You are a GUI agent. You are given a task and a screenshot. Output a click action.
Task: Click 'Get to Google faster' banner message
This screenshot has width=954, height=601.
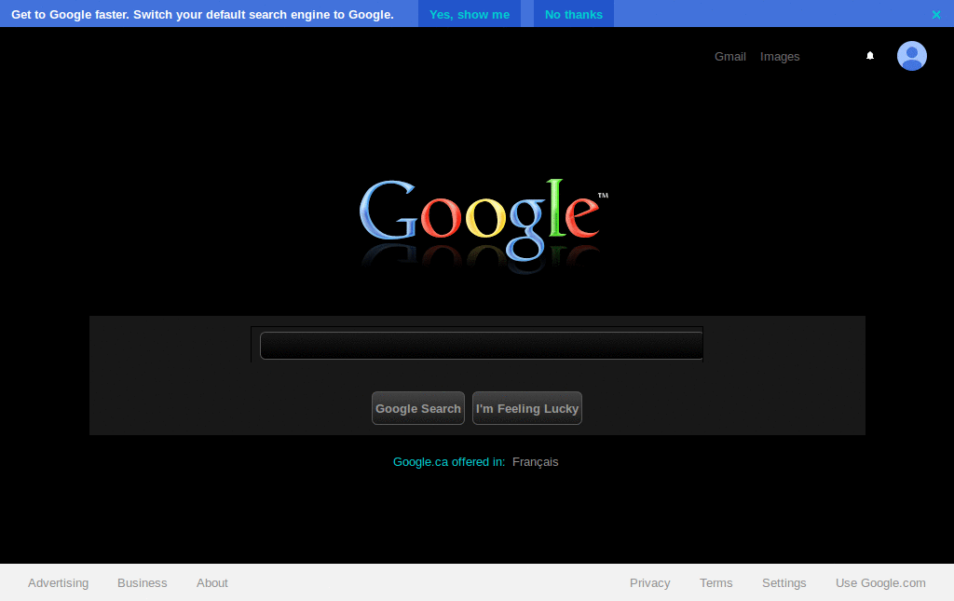[x=202, y=15]
